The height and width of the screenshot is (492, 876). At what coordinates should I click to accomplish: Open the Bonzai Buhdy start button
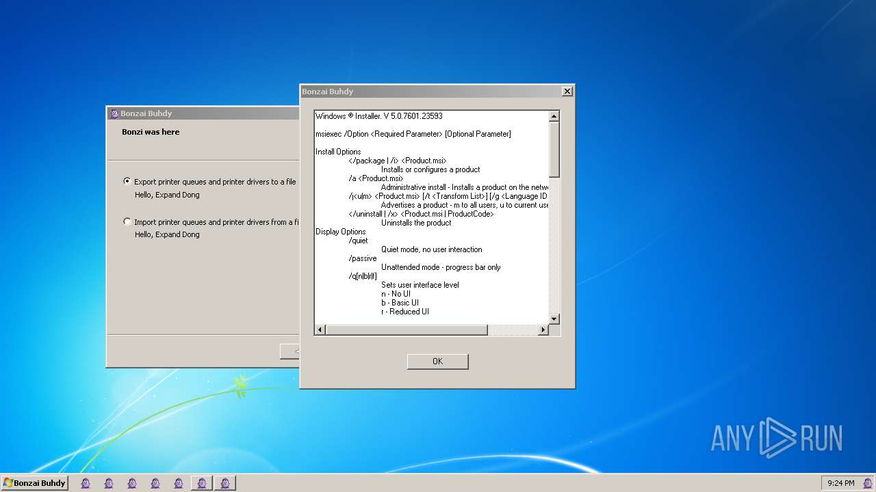click(34, 483)
